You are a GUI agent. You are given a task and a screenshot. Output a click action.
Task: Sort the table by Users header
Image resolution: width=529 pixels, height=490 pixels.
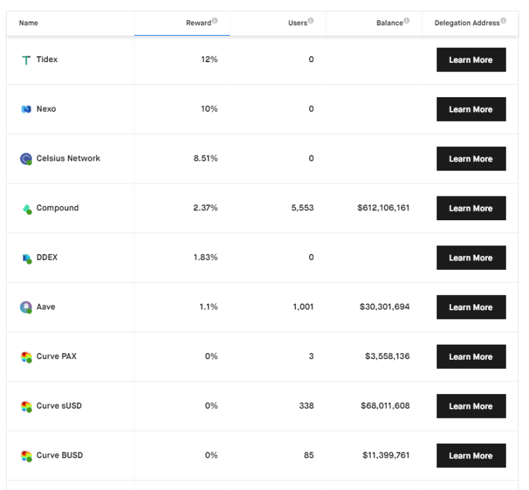pos(298,23)
